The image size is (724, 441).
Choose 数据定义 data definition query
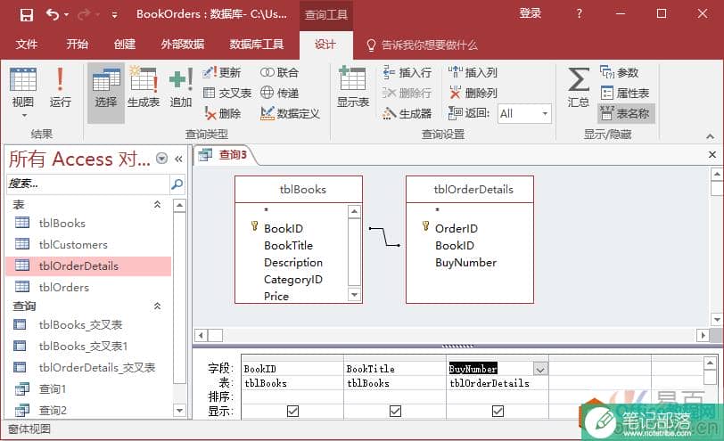tap(290, 113)
